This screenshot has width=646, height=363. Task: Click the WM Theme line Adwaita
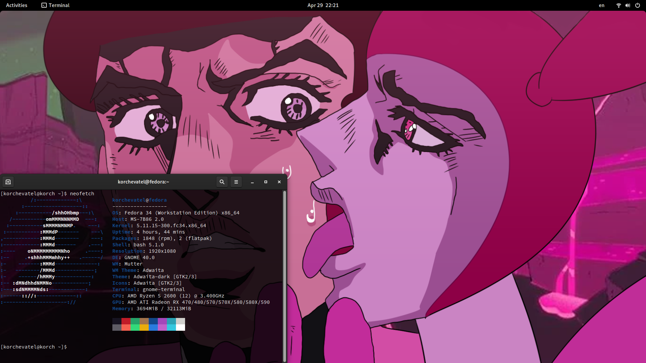click(138, 270)
